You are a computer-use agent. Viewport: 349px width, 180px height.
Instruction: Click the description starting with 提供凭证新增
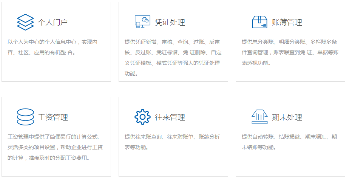click(x=173, y=58)
